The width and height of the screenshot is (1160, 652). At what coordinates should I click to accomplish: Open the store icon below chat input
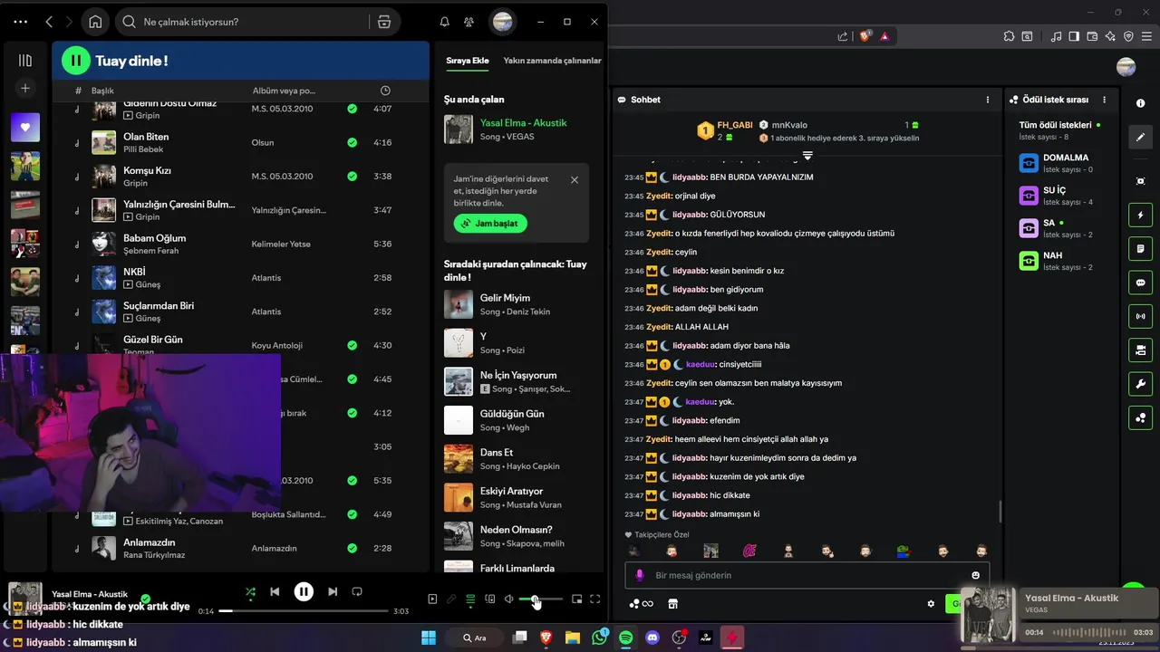pyautogui.click(x=673, y=604)
